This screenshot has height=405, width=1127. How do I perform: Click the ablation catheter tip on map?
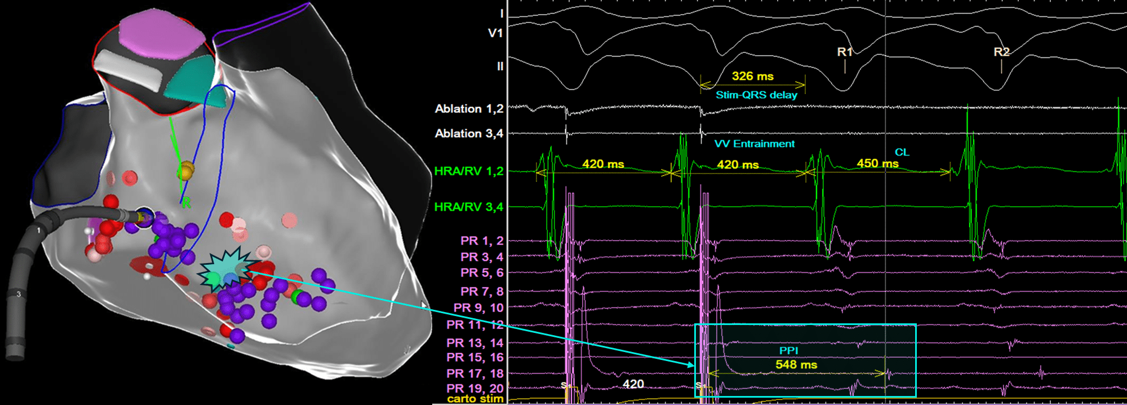[x=144, y=217]
